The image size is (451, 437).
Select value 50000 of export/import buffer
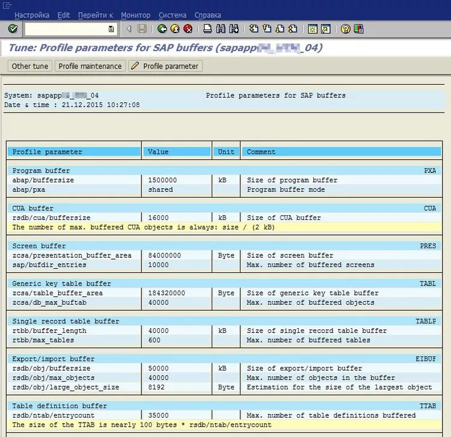point(158,368)
